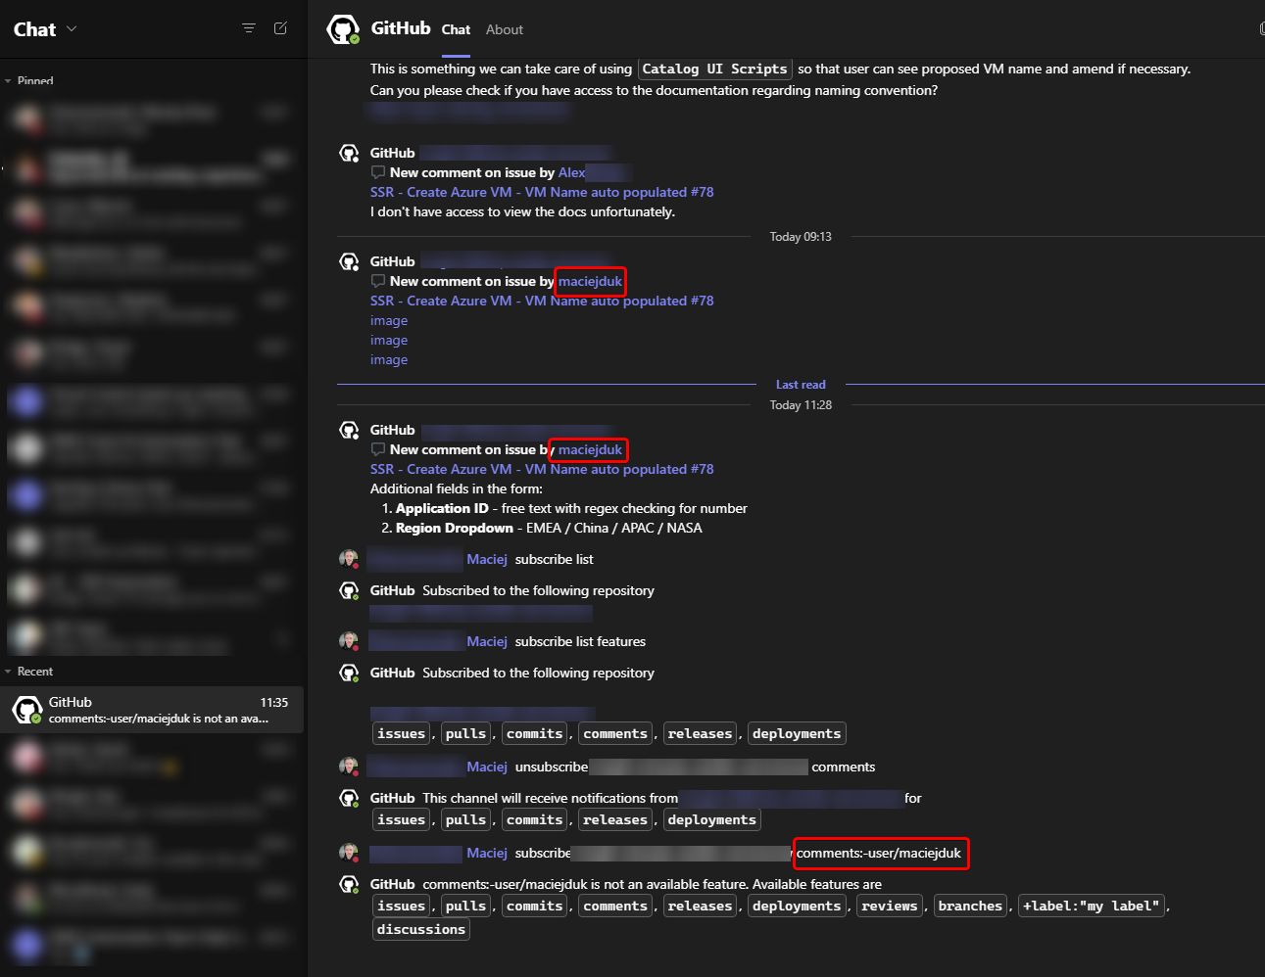
Task: Click comment icon beside Alex's new comment
Action: pyautogui.click(x=378, y=172)
